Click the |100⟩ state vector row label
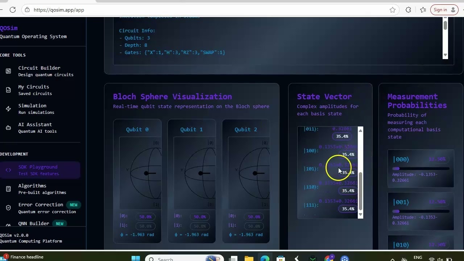The width and height of the screenshot is (464, 261). pos(311,150)
